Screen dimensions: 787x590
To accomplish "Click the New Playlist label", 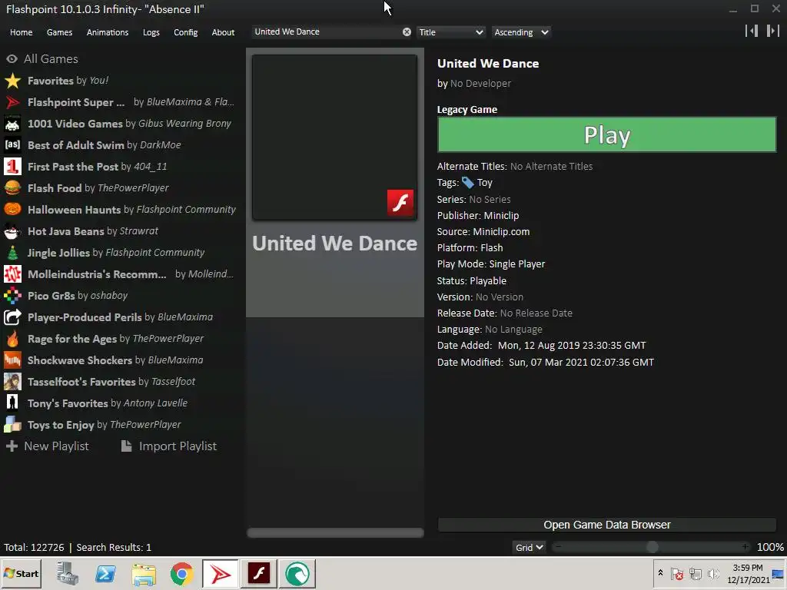I will 56,446.
